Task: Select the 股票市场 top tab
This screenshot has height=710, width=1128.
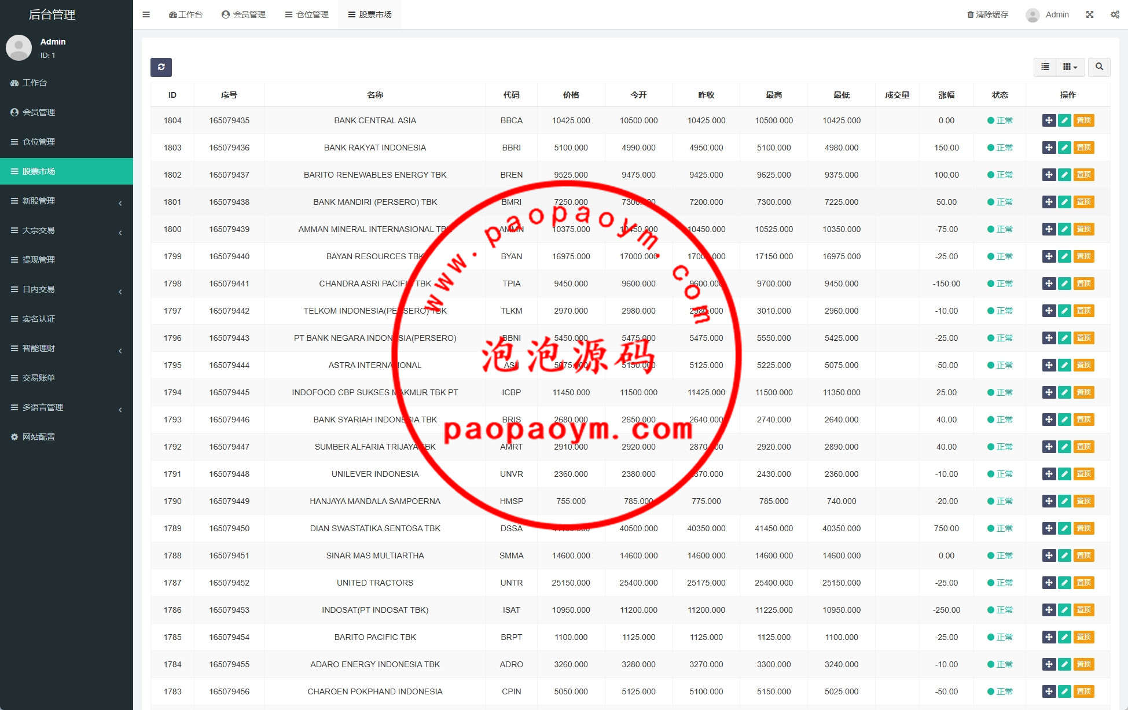Action: click(370, 14)
